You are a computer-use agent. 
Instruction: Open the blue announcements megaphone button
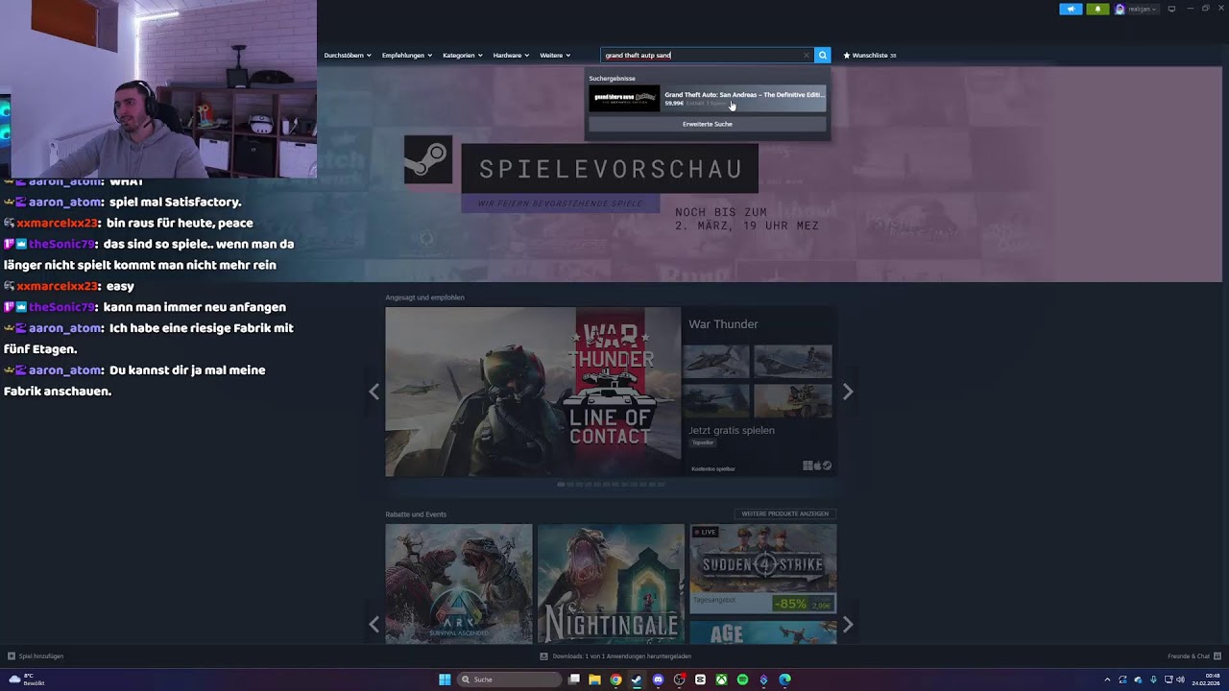pos(1071,9)
